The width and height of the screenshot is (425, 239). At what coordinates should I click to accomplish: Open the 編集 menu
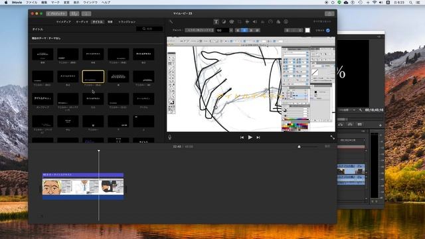pyautogui.click(x=44, y=2)
